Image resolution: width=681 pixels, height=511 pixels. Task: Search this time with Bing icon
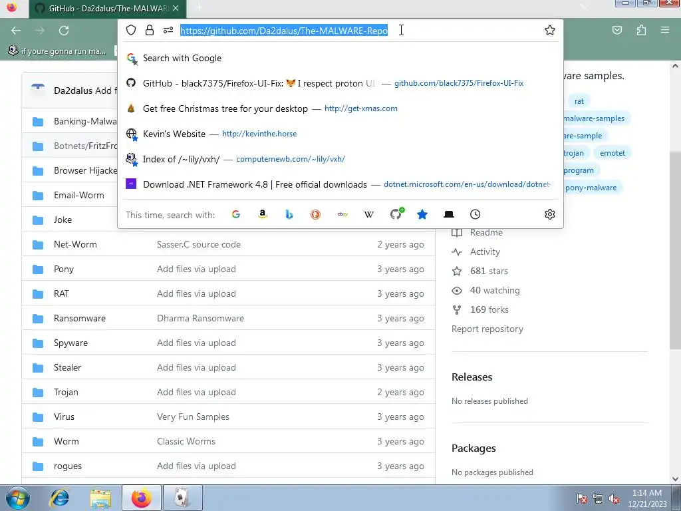(x=289, y=214)
